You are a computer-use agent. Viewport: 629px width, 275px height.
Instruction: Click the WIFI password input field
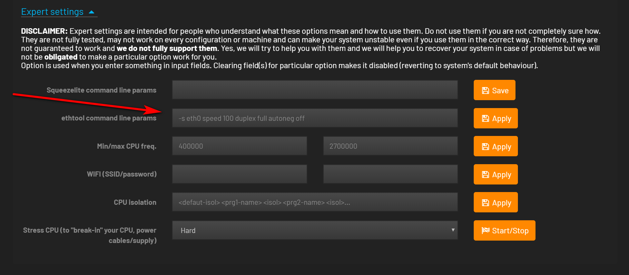tap(391, 174)
